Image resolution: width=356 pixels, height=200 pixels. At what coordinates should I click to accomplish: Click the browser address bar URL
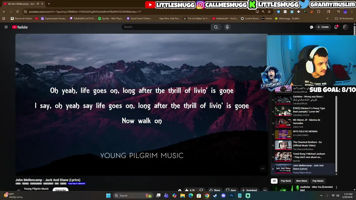pyautogui.click(x=85, y=12)
